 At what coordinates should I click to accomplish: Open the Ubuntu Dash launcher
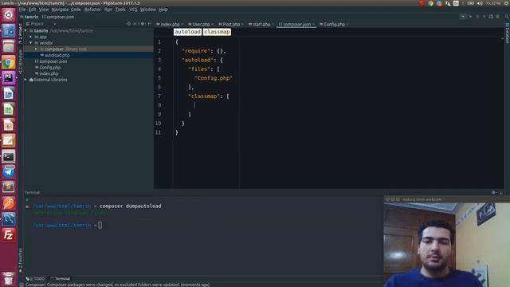(x=9, y=15)
